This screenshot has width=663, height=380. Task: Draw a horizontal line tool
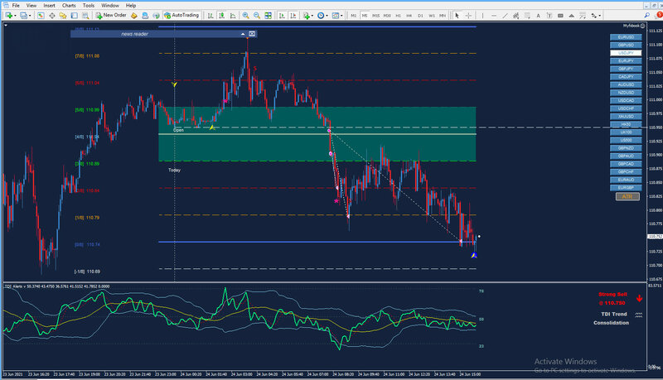coord(493,16)
